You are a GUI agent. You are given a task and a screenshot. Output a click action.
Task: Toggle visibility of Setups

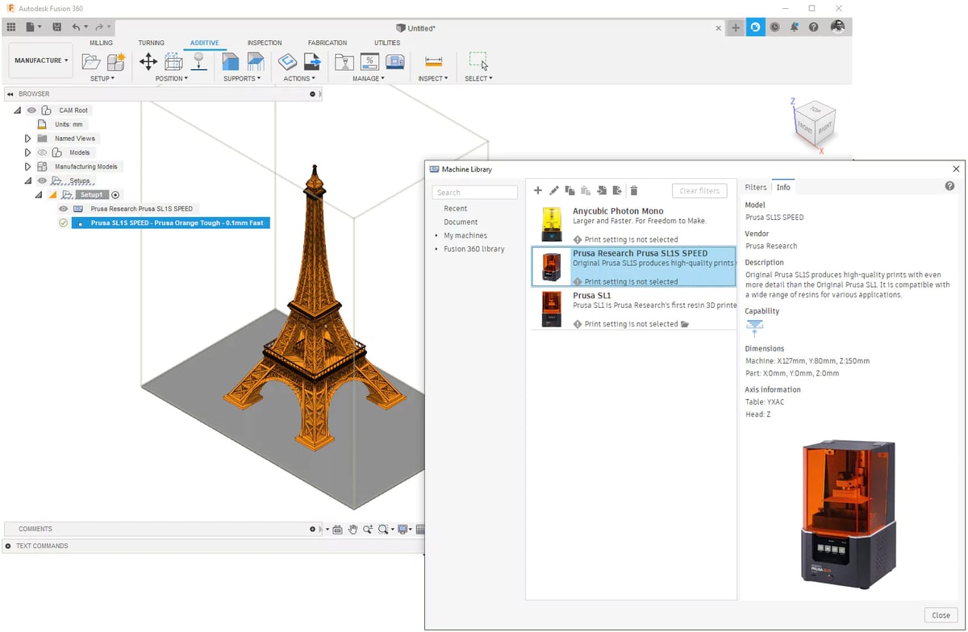coord(42,181)
